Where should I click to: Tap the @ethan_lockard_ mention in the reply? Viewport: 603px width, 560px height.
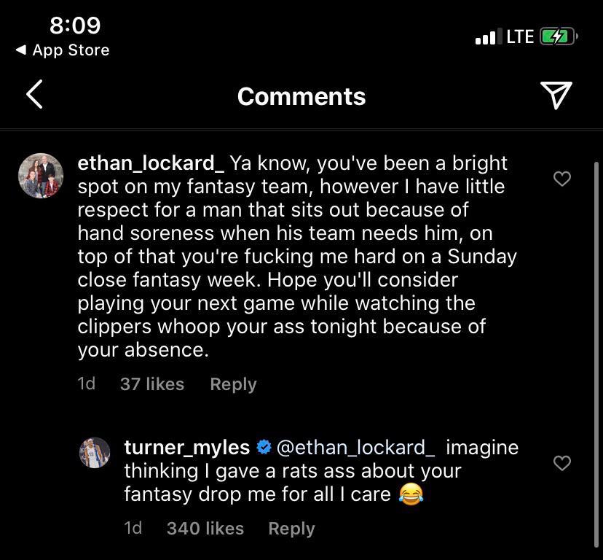tap(356, 447)
